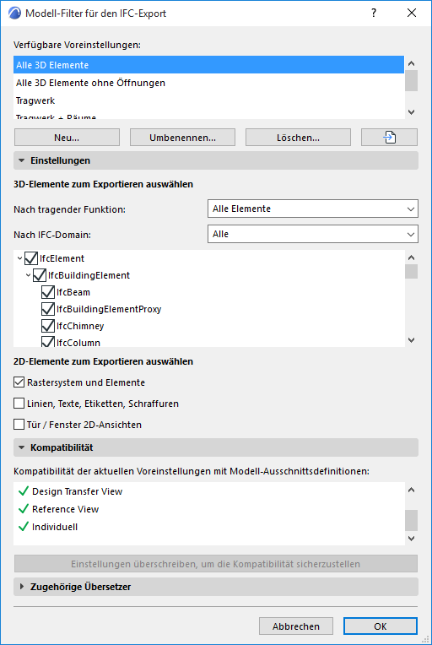Screen dimensions: 432x645
Task: Click scroll-down arrow of IFC element tree
Action: [412, 340]
